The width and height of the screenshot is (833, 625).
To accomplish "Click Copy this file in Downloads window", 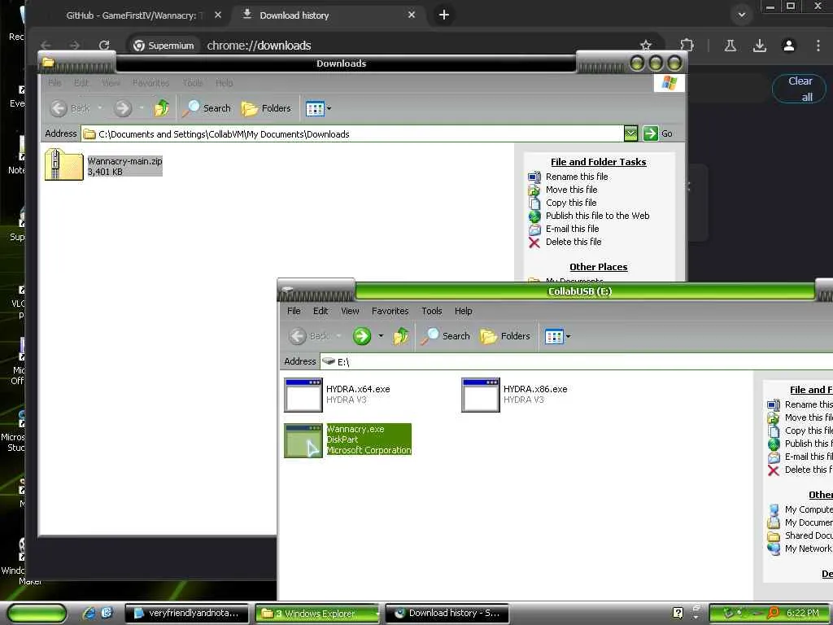I will (571, 203).
